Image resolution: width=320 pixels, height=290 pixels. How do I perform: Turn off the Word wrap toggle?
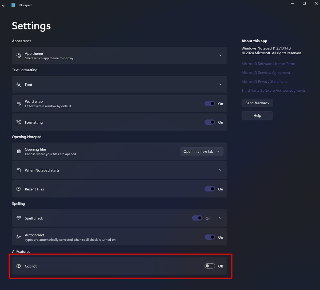pos(210,104)
